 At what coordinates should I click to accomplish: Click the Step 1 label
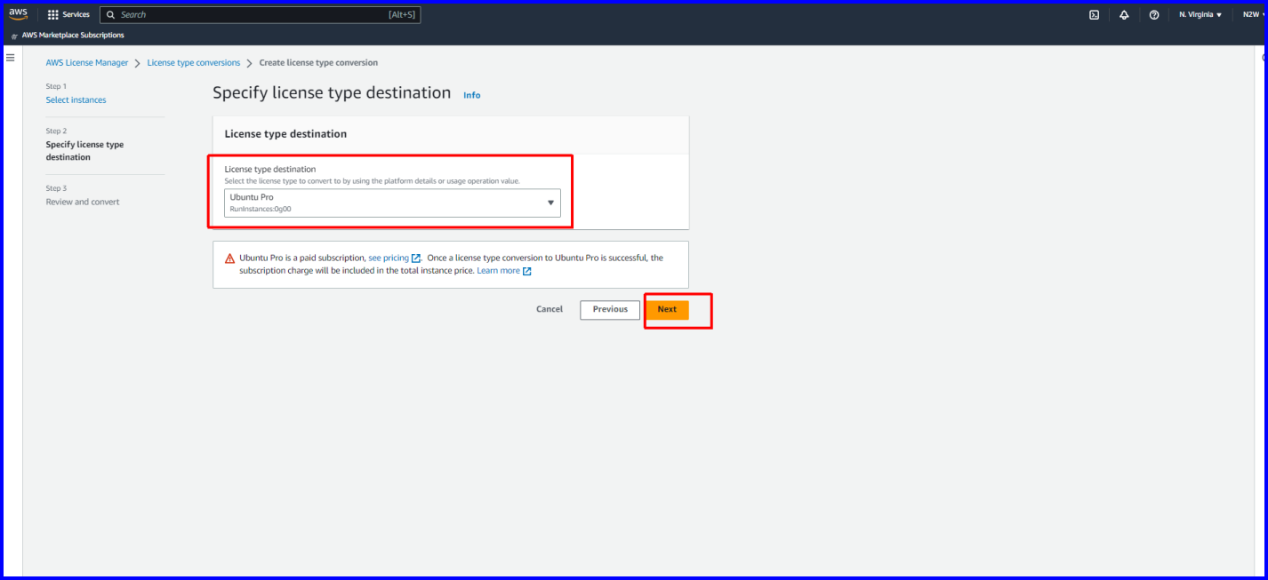(56, 86)
